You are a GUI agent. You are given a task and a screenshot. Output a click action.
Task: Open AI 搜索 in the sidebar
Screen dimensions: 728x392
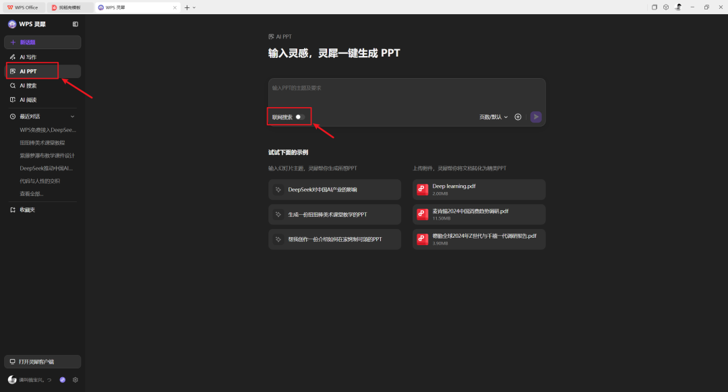[x=42, y=86]
